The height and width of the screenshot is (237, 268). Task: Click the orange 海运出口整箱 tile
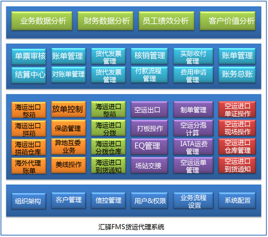coord(29,110)
